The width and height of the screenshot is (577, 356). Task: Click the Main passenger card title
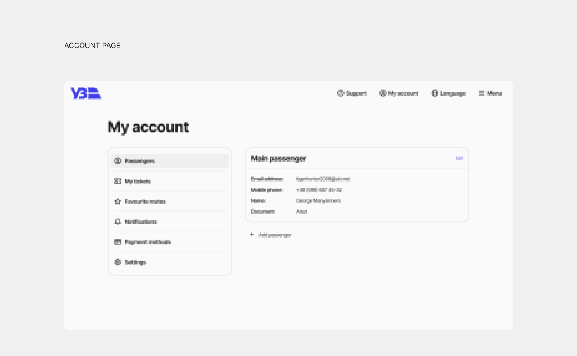click(278, 158)
